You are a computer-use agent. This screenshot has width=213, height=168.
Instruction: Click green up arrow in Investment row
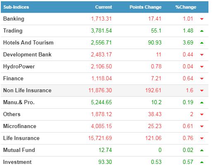202,162
